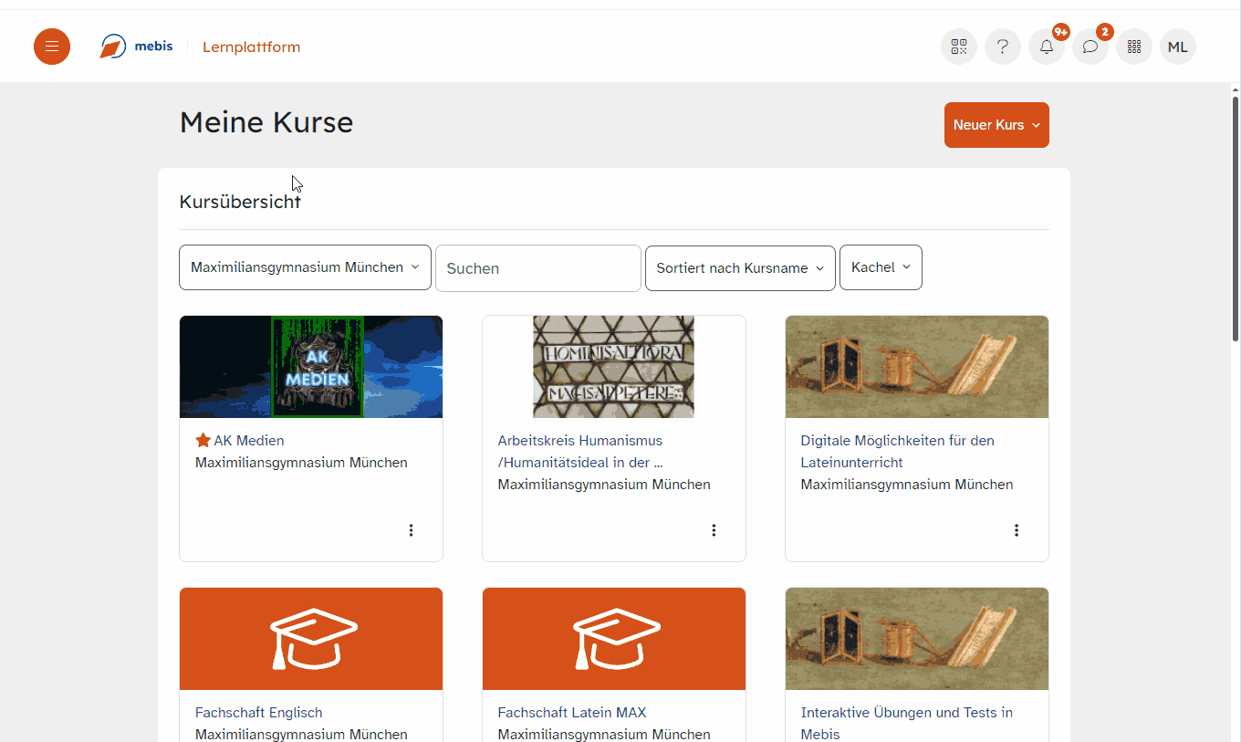
Task: Open three-dot menu of the Digitale Möglichkeiten card
Action: coord(1017,530)
